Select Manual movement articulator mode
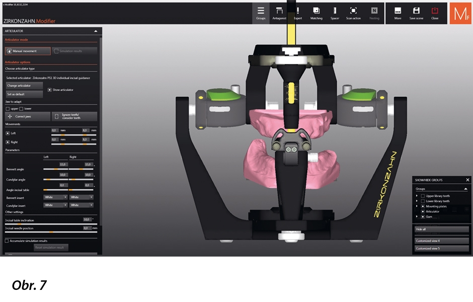Screen dimensions: 473x302 28,51
